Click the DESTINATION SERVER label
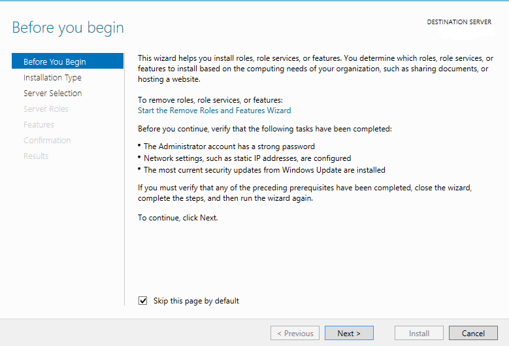 tap(459, 22)
